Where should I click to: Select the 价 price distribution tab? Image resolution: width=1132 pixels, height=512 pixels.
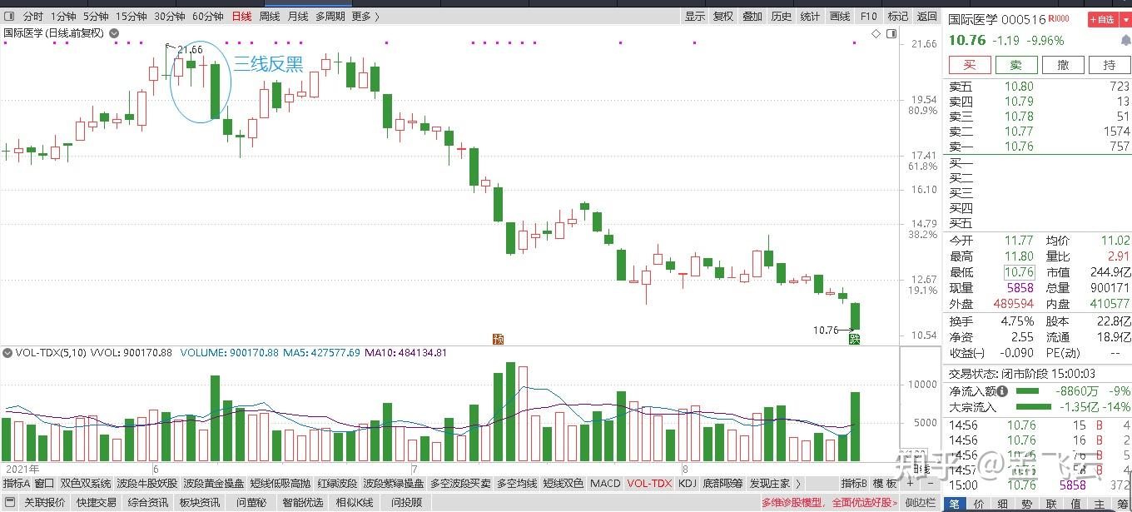click(x=978, y=504)
